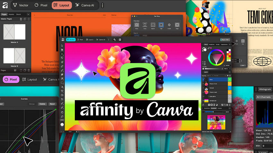This screenshot has height=153, width=273.
Task: Expand the Stars layer group
Action: click(x=203, y=79)
